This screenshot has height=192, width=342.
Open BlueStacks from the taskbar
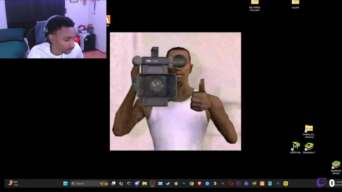(254, 183)
